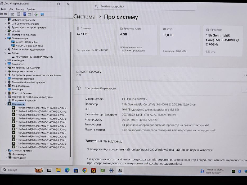Collapse the Процесори node
Viewport: 247px width, 185px height.
click(x=6, y=104)
